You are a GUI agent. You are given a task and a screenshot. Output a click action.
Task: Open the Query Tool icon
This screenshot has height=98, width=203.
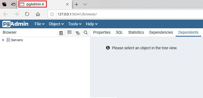coord(61,33)
